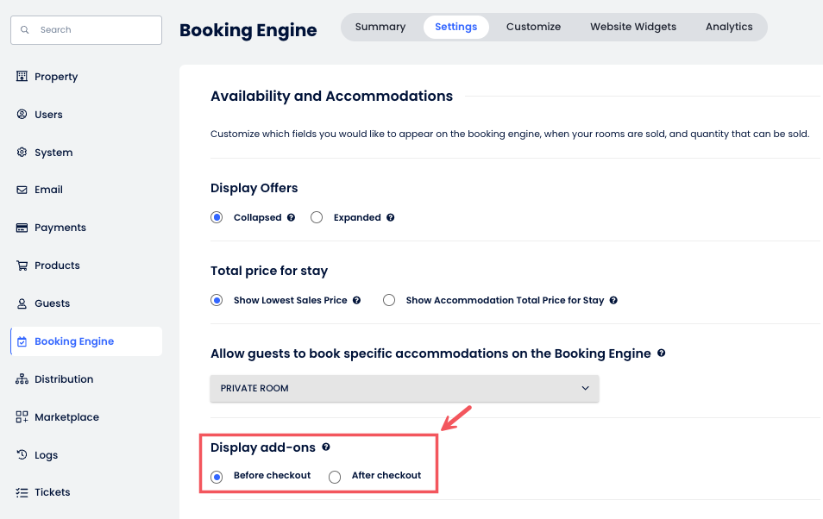Switch to the Customize tab

pos(533,27)
